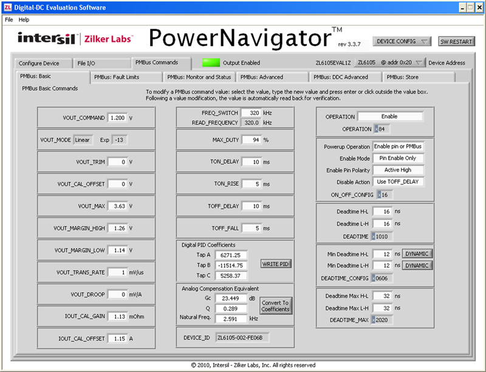Open the OPERATION Enable selector
Screen dimensions: 486x372
(389, 117)
